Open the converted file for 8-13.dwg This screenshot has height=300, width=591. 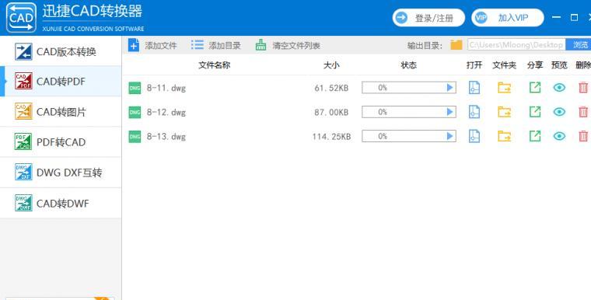pyautogui.click(x=474, y=136)
